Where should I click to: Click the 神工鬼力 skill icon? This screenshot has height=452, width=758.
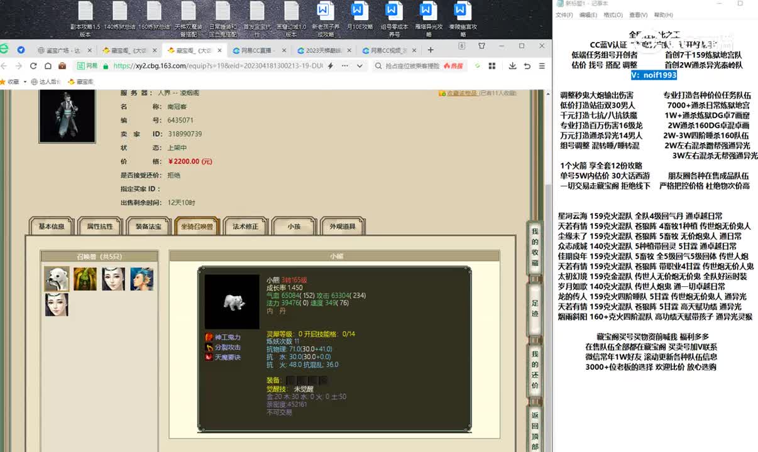click(209, 337)
